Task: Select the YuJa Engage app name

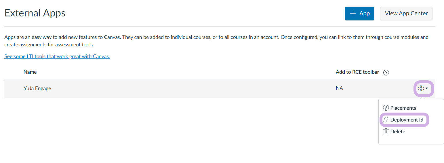Action: point(37,88)
